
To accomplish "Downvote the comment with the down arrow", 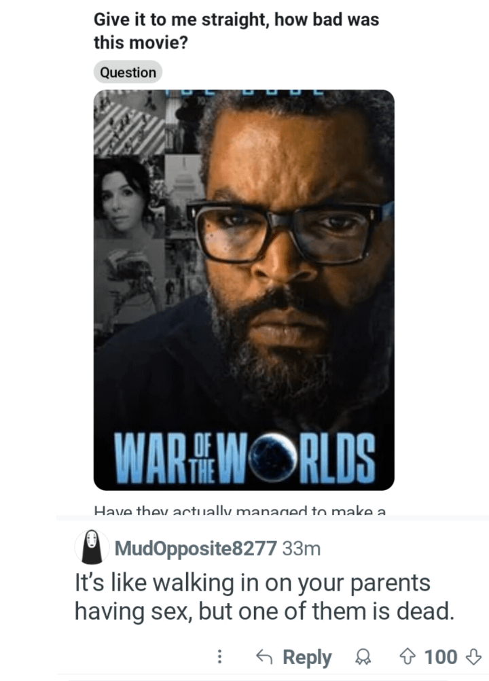I will tap(473, 657).
